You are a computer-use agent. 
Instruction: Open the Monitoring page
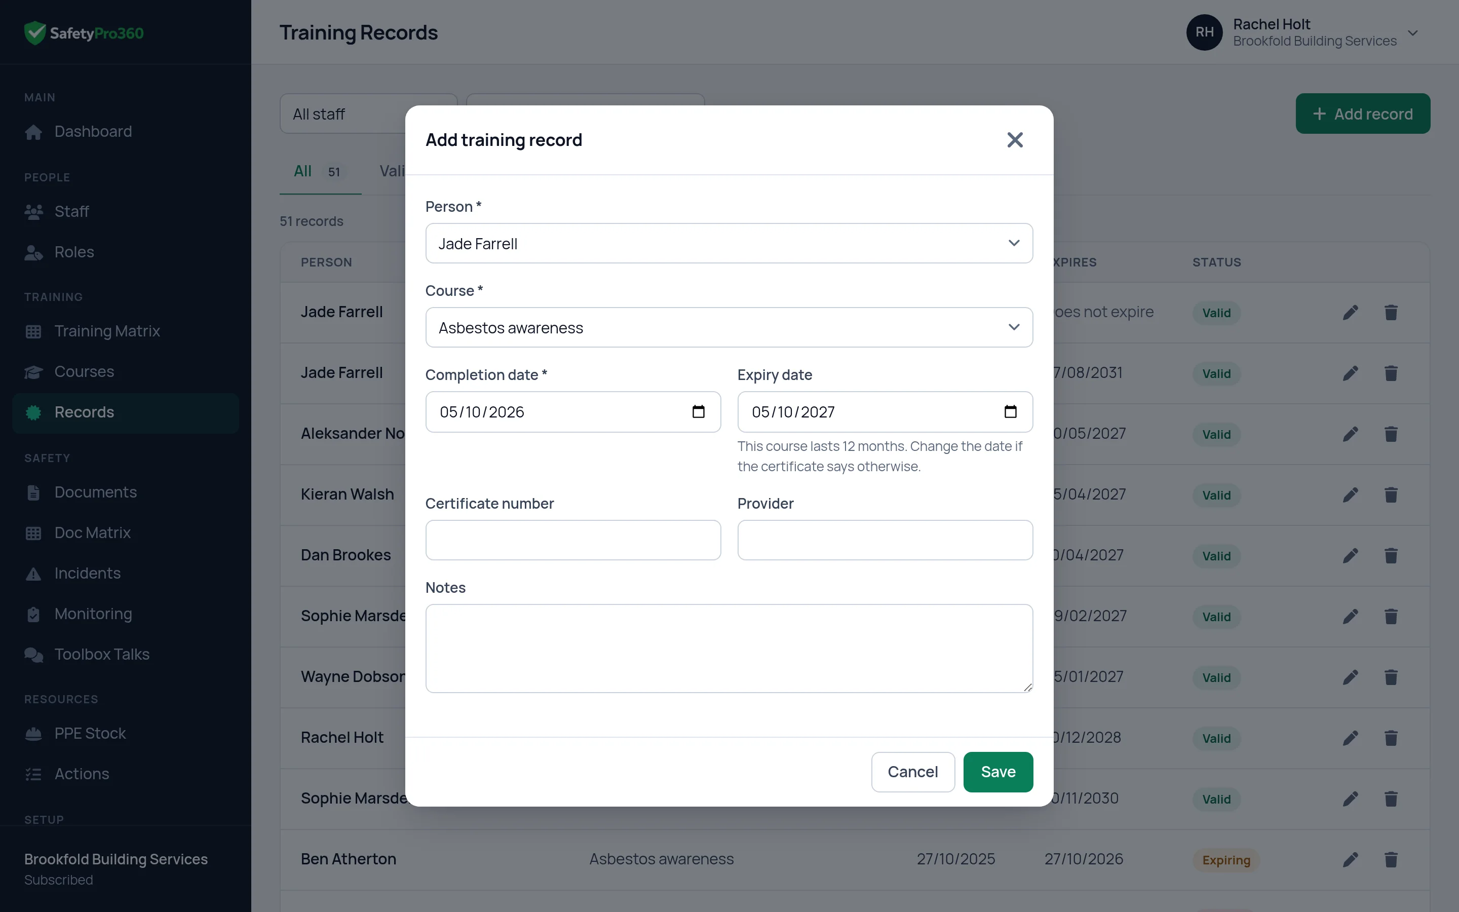pyautogui.click(x=126, y=614)
